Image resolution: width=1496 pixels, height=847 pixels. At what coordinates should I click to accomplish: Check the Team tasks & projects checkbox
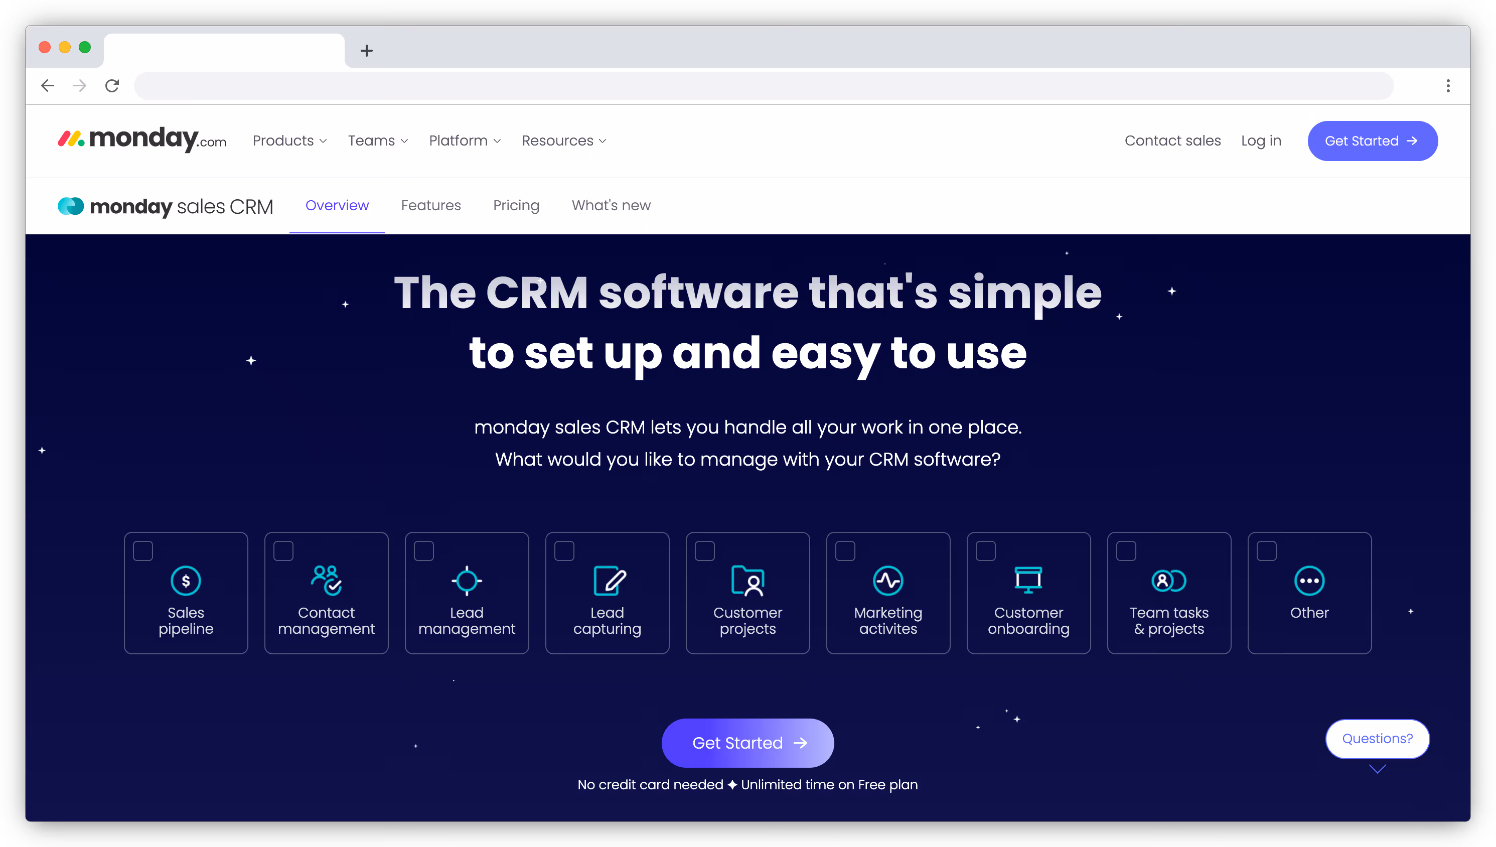pyautogui.click(x=1126, y=550)
